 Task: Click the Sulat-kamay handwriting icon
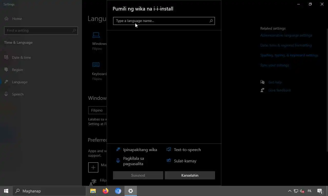[x=169, y=161]
